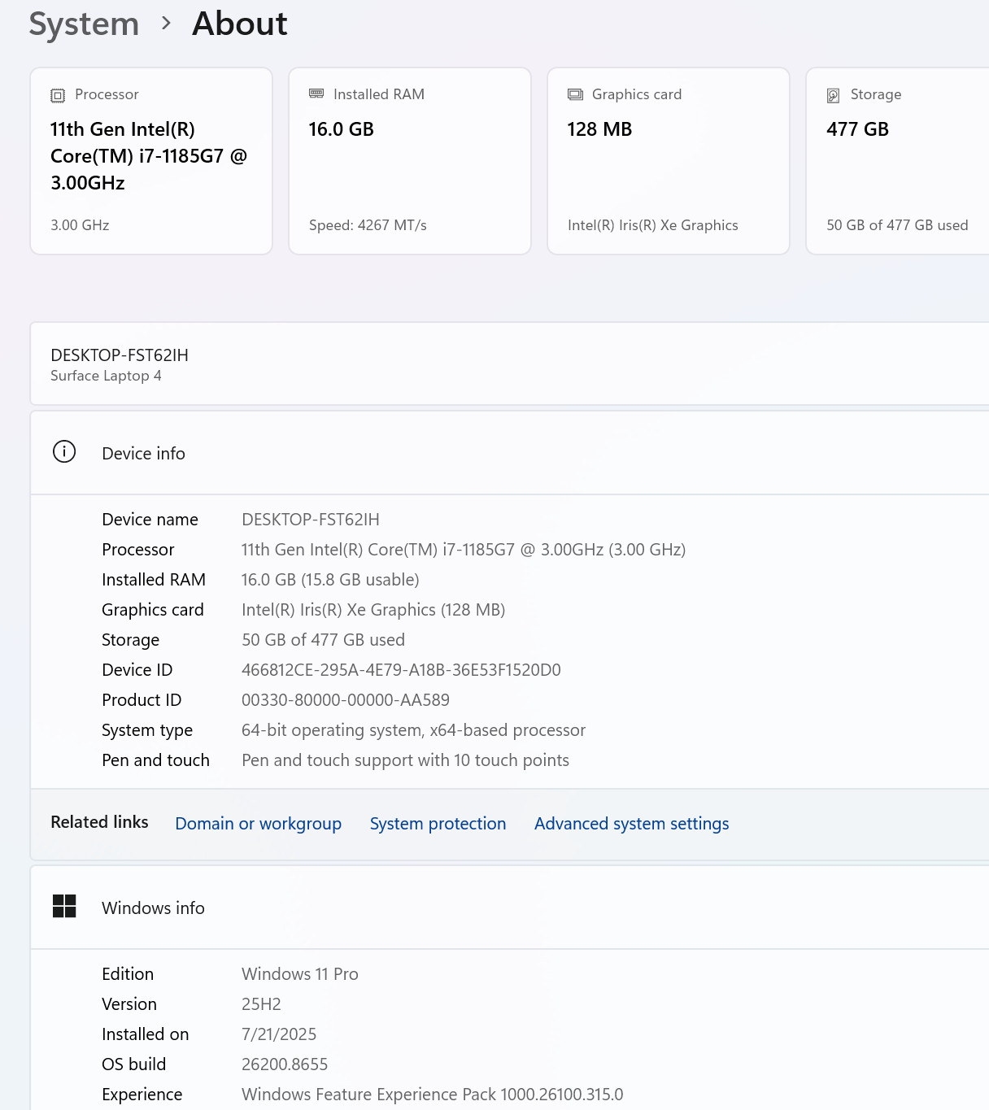Open Advanced system settings link

tap(631, 823)
